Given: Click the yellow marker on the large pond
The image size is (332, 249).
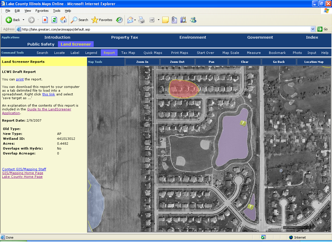Looking at the screenshot, I should (244, 123).
